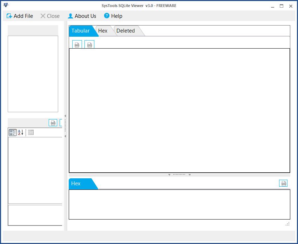
Task: Click Add File in the toolbar
Action: (20, 16)
